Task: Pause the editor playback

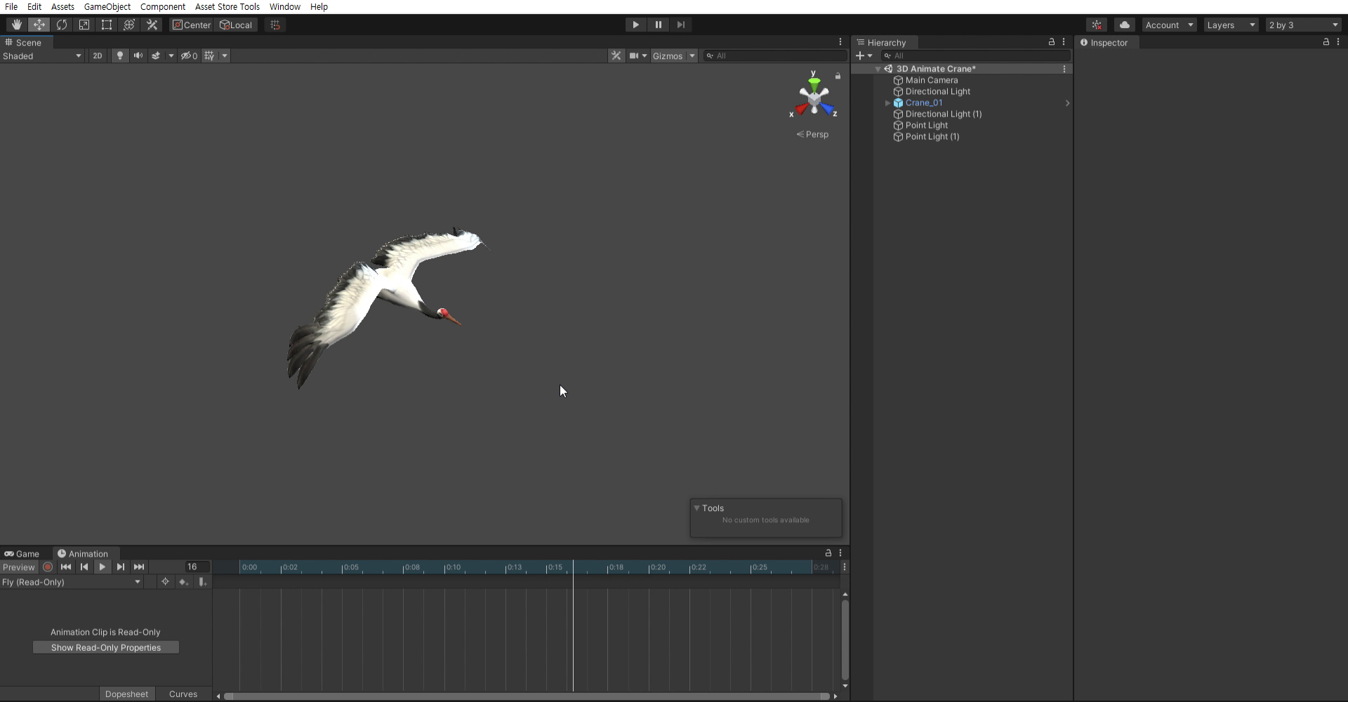Action: tap(658, 25)
